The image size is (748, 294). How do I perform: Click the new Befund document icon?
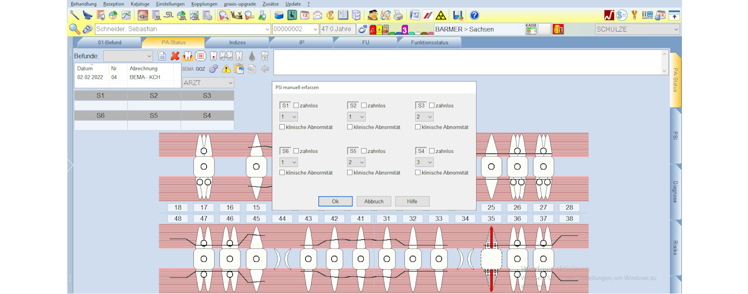[x=162, y=56]
